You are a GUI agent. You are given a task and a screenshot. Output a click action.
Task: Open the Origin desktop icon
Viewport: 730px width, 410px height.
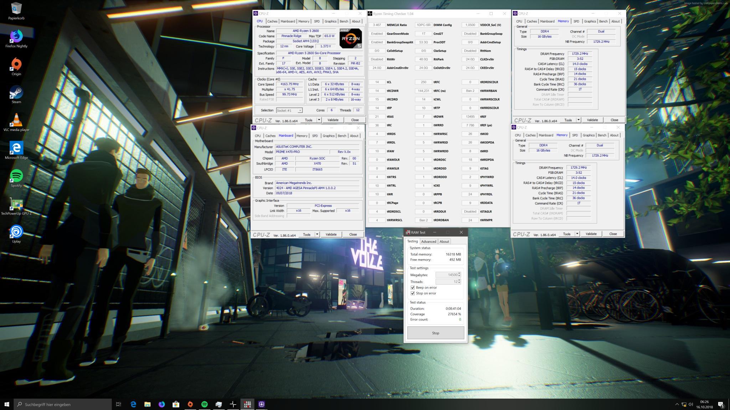[x=16, y=66]
